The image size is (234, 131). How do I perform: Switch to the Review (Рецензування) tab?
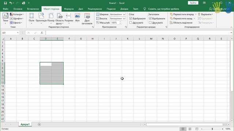click(x=95, y=9)
